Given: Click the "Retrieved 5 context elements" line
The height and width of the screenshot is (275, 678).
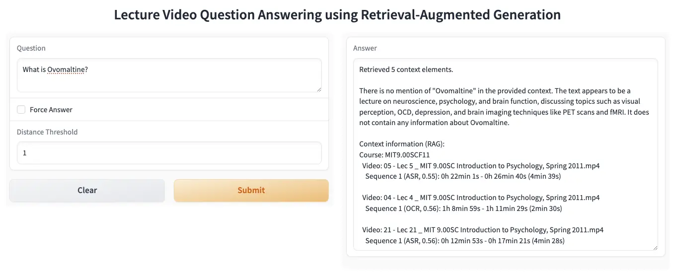Looking at the screenshot, I should coord(406,69).
